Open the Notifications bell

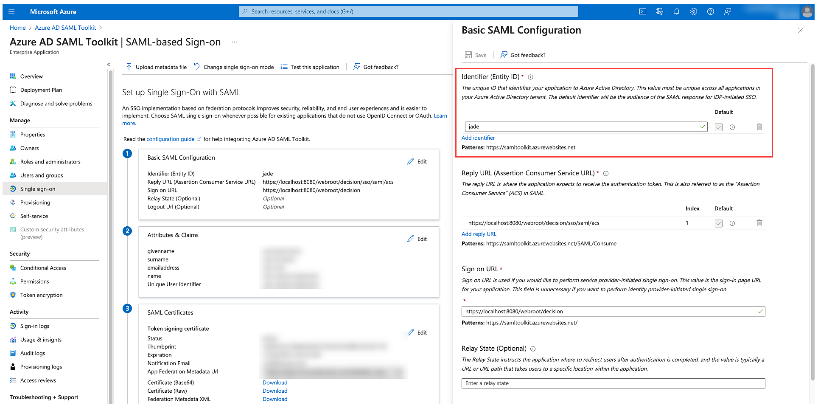[x=677, y=11]
